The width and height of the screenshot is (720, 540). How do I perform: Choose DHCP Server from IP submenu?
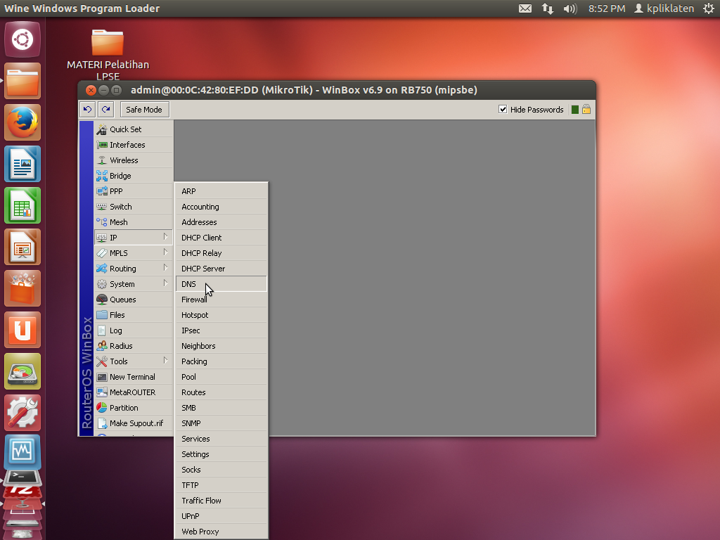(x=221, y=269)
